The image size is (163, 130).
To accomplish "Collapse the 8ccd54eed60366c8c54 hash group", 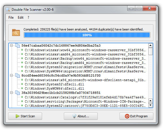I will tap(11, 75).
